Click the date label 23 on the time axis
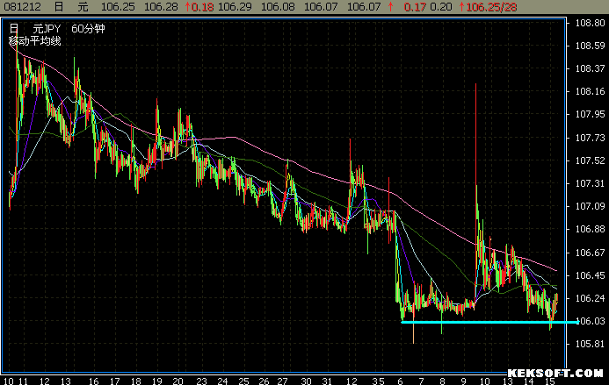This screenshot has width=609, height=385. click(201, 381)
